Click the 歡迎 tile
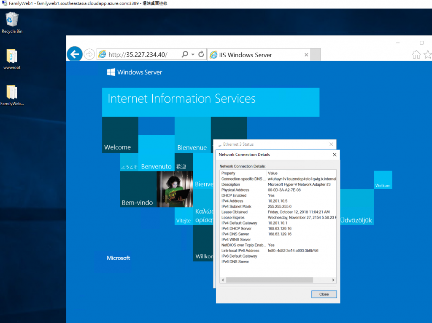The image size is (432, 323). [x=184, y=162]
